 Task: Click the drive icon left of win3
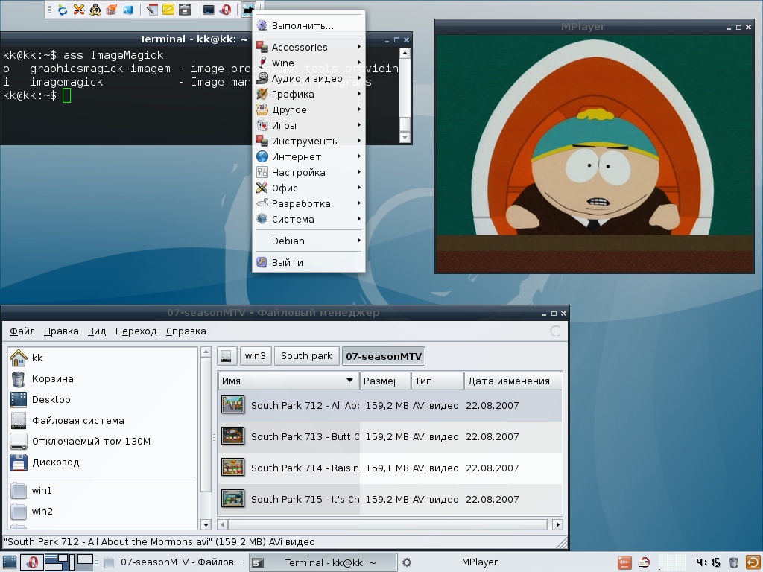tap(227, 356)
